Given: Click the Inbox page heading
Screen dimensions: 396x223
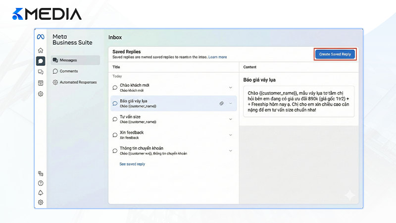Looking at the screenshot, I should [115, 38].
